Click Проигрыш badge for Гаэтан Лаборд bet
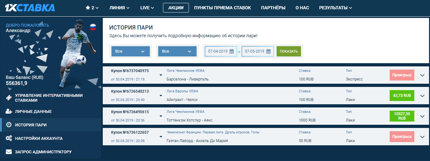Image resolution: width=430 pixels, height=161 pixels. coord(402,137)
